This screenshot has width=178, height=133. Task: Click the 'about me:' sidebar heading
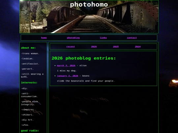28,48
